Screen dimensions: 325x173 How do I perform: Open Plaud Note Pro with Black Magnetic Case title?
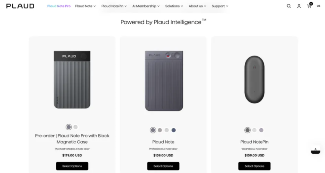click(72, 139)
